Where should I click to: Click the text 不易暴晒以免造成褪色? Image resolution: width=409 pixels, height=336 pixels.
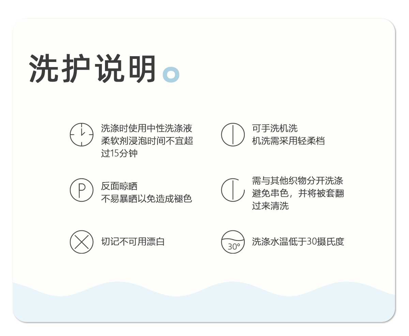click(x=147, y=198)
